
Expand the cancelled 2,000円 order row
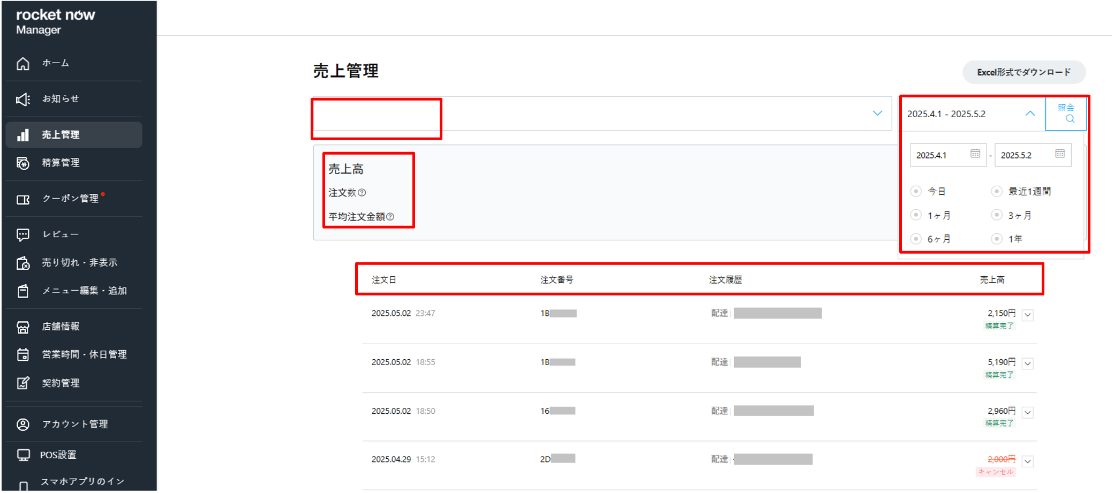click(1028, 461)
